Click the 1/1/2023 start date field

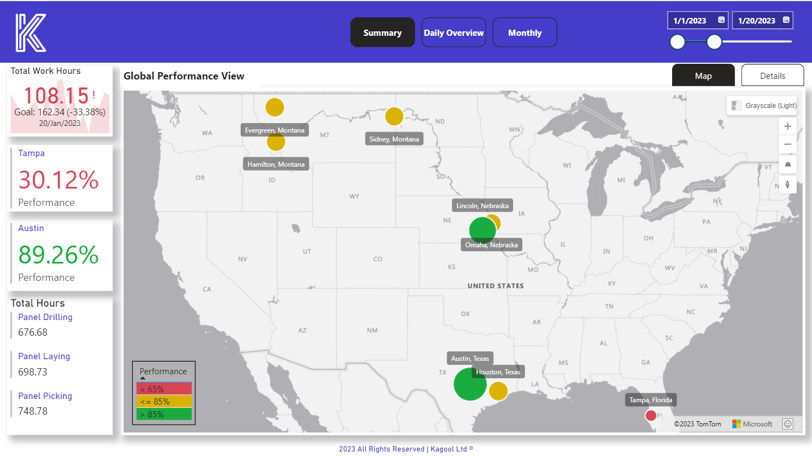698,21
